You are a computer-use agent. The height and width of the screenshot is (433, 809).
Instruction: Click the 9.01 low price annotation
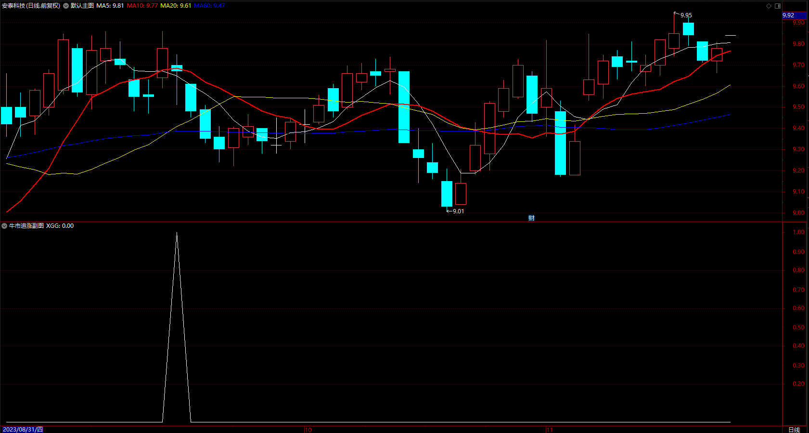point(458,211)
